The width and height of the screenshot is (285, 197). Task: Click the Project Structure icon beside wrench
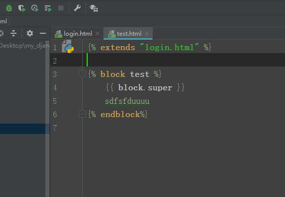(x=94, y=8)
